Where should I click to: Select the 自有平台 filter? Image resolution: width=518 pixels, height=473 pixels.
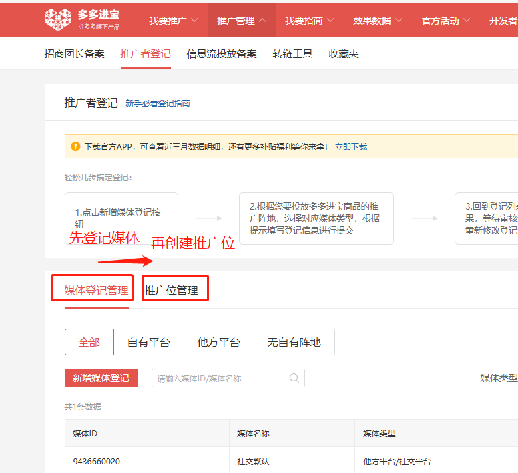[149, 342]
